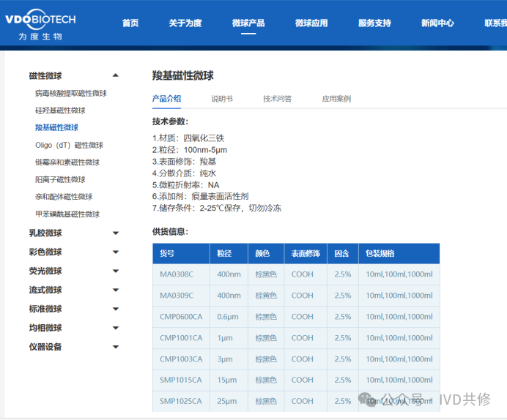Viewport: 507px width, 420px height.
Task: Go to 微球应用 in navigation bar
Action: click(x=311, y=23)
